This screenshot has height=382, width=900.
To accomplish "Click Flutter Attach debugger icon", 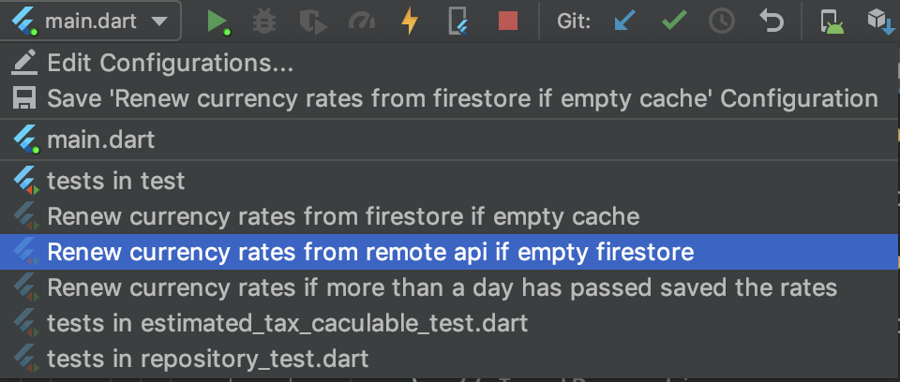I will click(457, 22).
